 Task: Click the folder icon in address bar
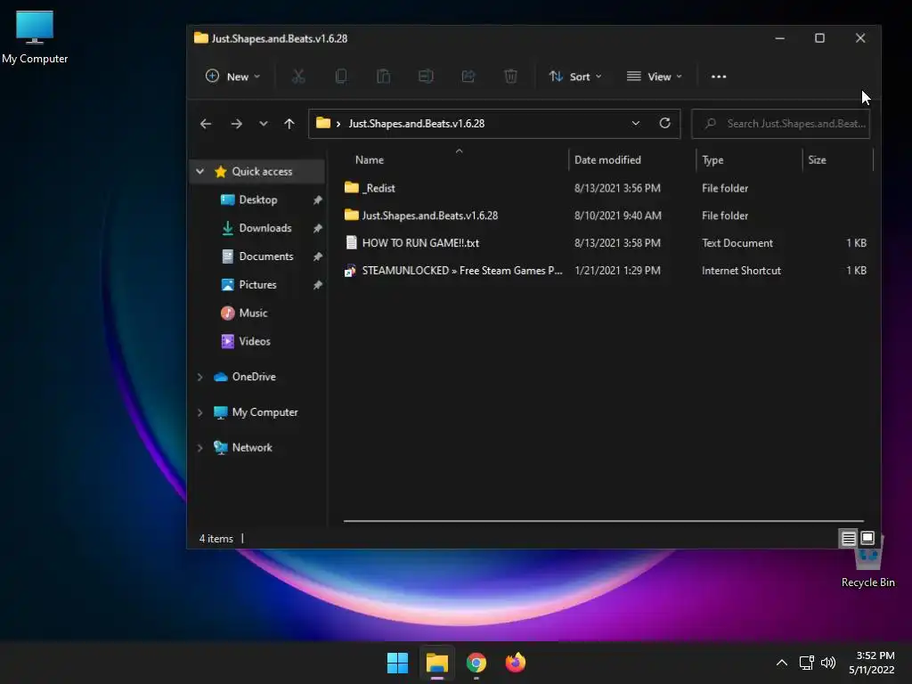(322, 123)
